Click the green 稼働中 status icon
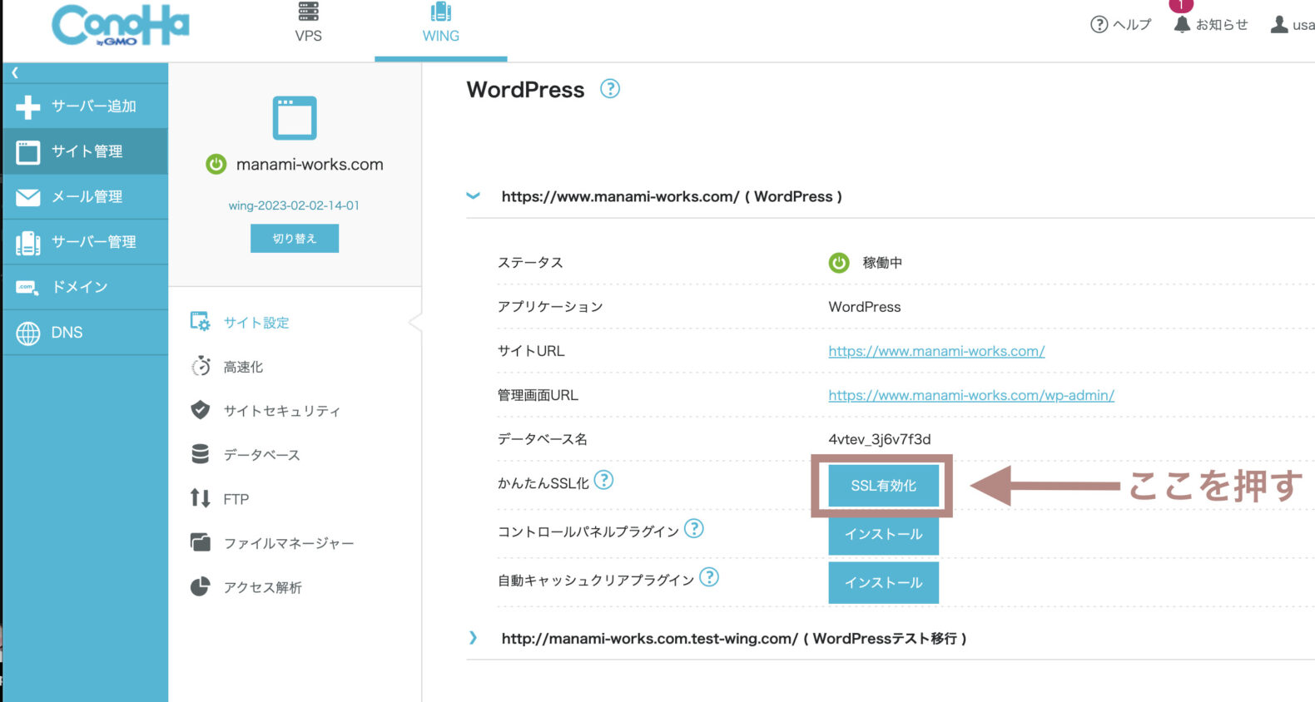This screenshot has width=1315, height=702. click(x=839, y=263)
